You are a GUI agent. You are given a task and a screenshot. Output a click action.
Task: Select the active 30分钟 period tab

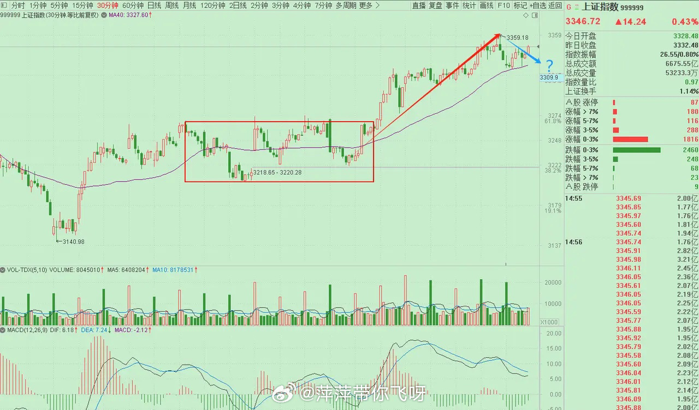[108, 5]
